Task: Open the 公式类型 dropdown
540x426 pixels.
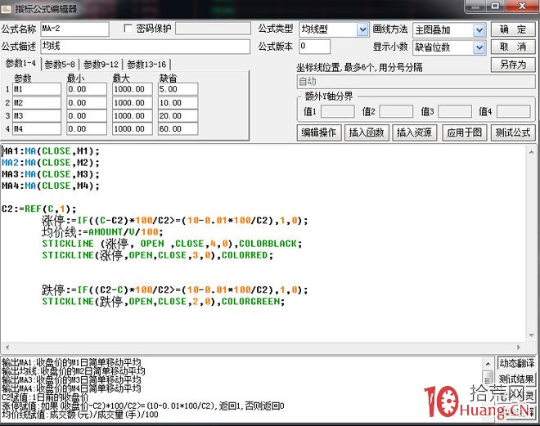Action: [362, 29]
